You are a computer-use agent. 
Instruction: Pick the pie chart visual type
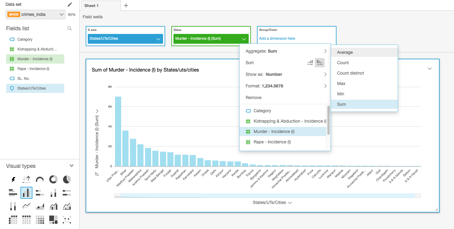(67, 179)
